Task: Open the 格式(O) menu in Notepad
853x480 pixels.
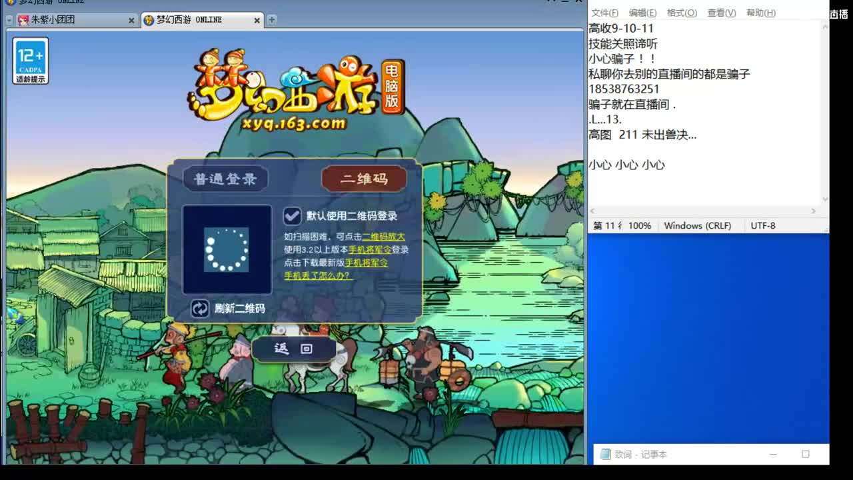Action: (682, 13)
